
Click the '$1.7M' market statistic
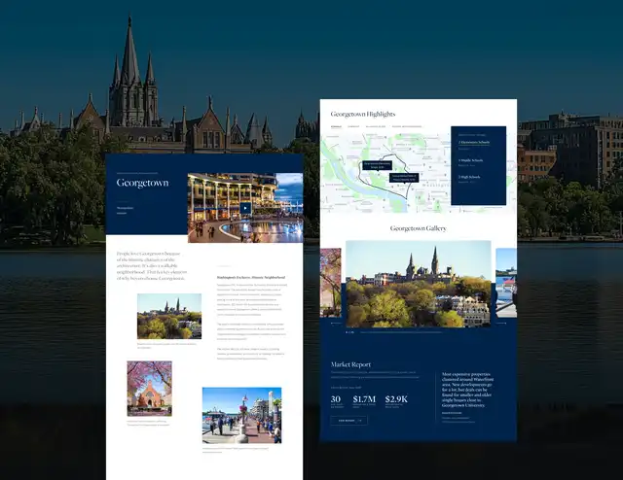[364, 399]
